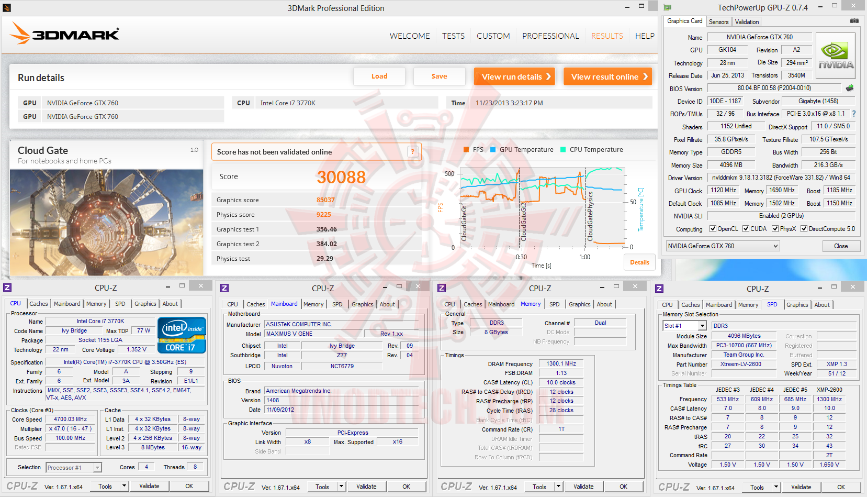This screenshot has width=867, height=497.
Task: Open the GPU-Z graphics card selector dropdown
Action: [x=723, y=246]
